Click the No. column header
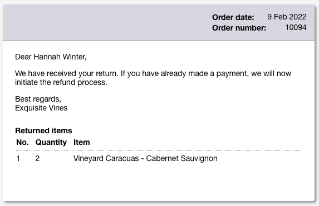The width and height of the screenshot is (319, 206). [x=22, y=142]
